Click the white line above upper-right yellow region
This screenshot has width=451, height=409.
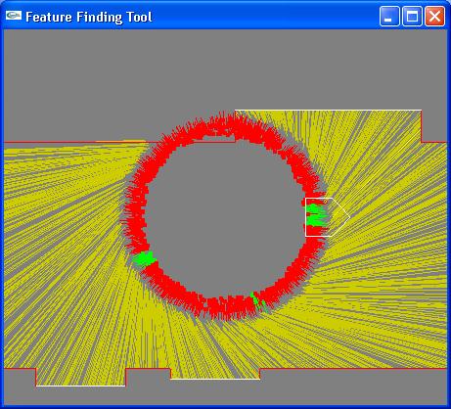tap(328, 111)
